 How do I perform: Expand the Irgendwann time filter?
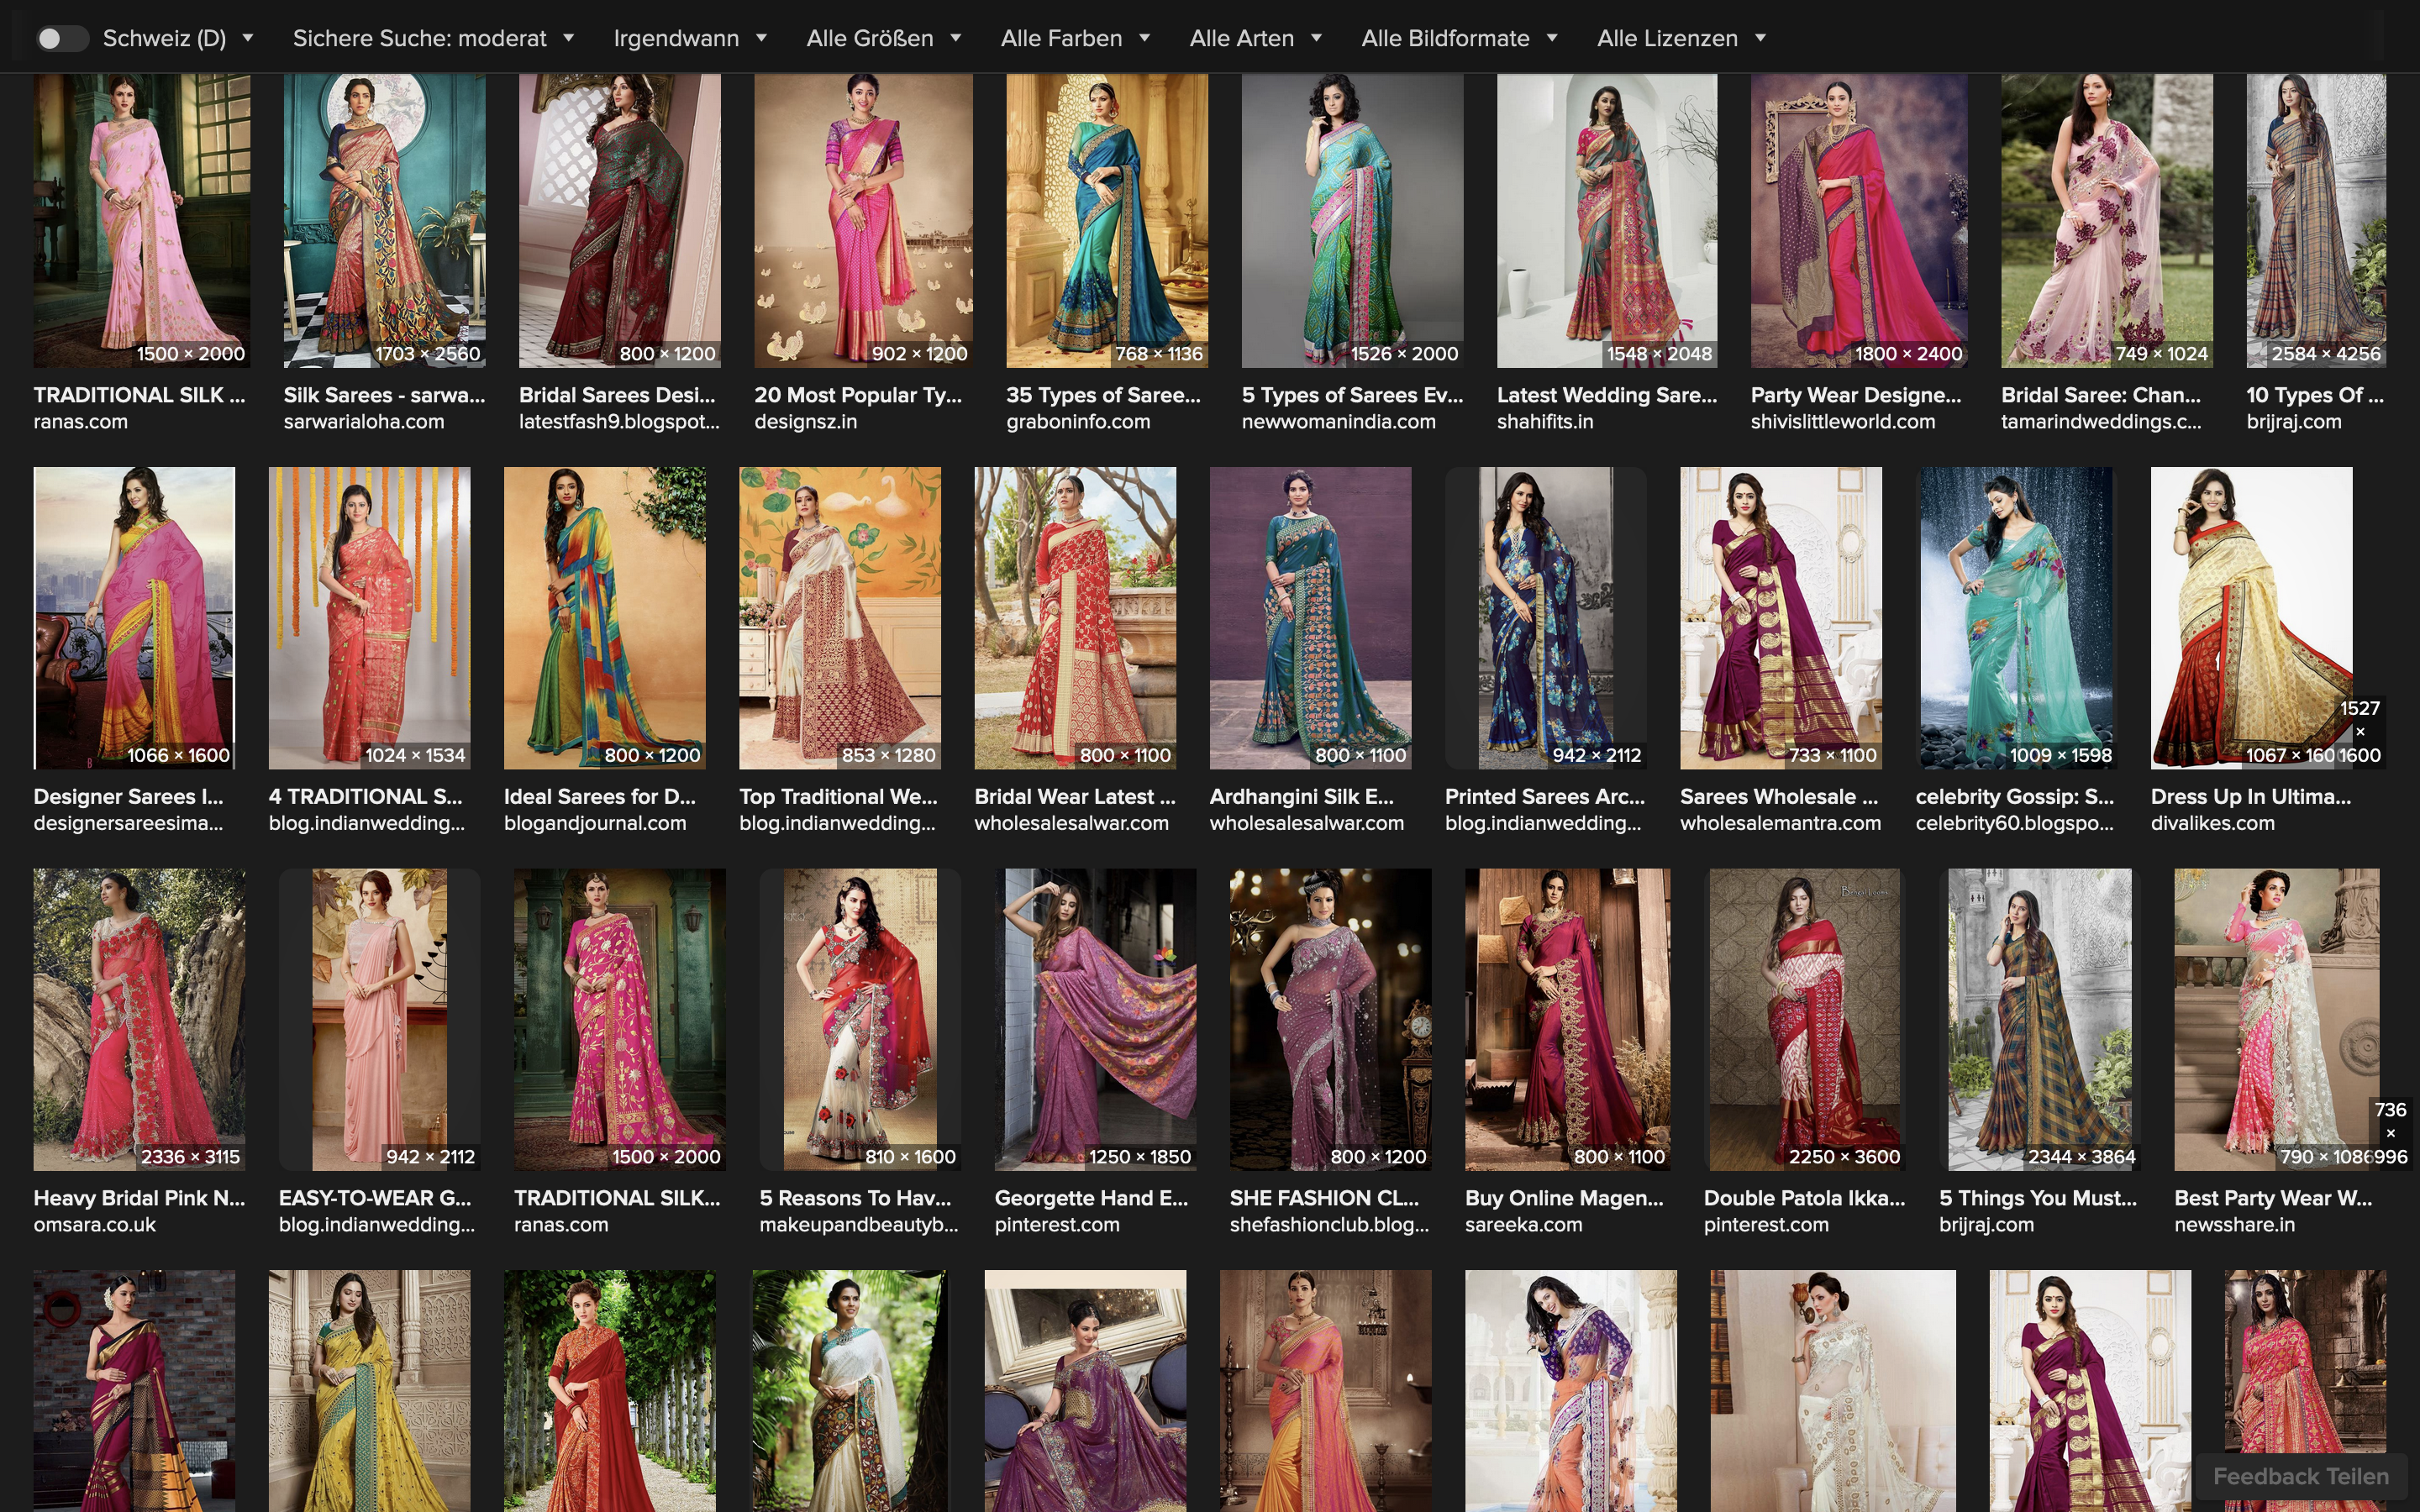(690, 39)
